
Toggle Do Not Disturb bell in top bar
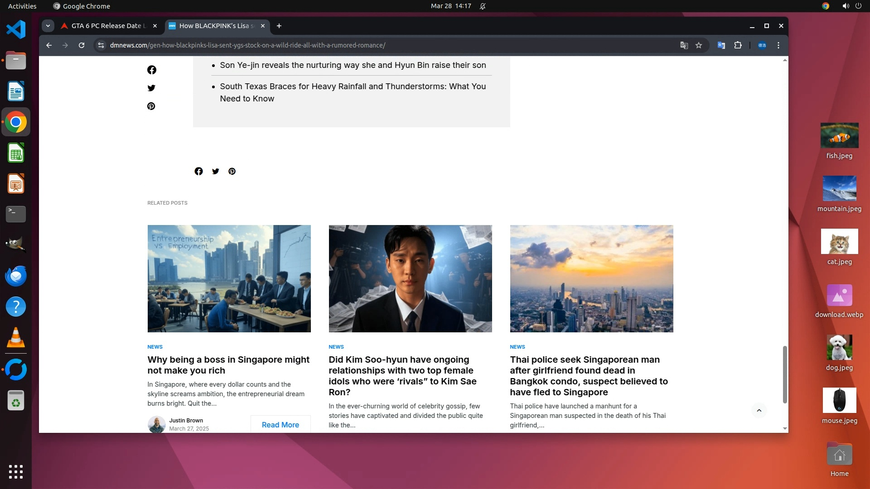click(483, 6)
